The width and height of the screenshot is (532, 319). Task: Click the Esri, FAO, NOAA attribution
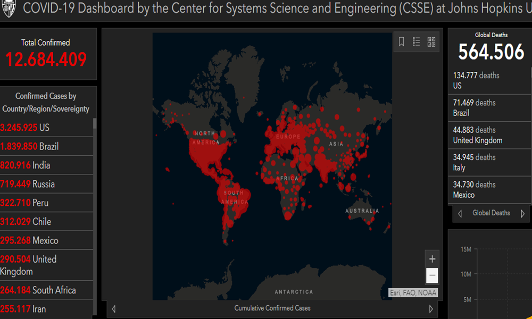click(x=413, y=292)
